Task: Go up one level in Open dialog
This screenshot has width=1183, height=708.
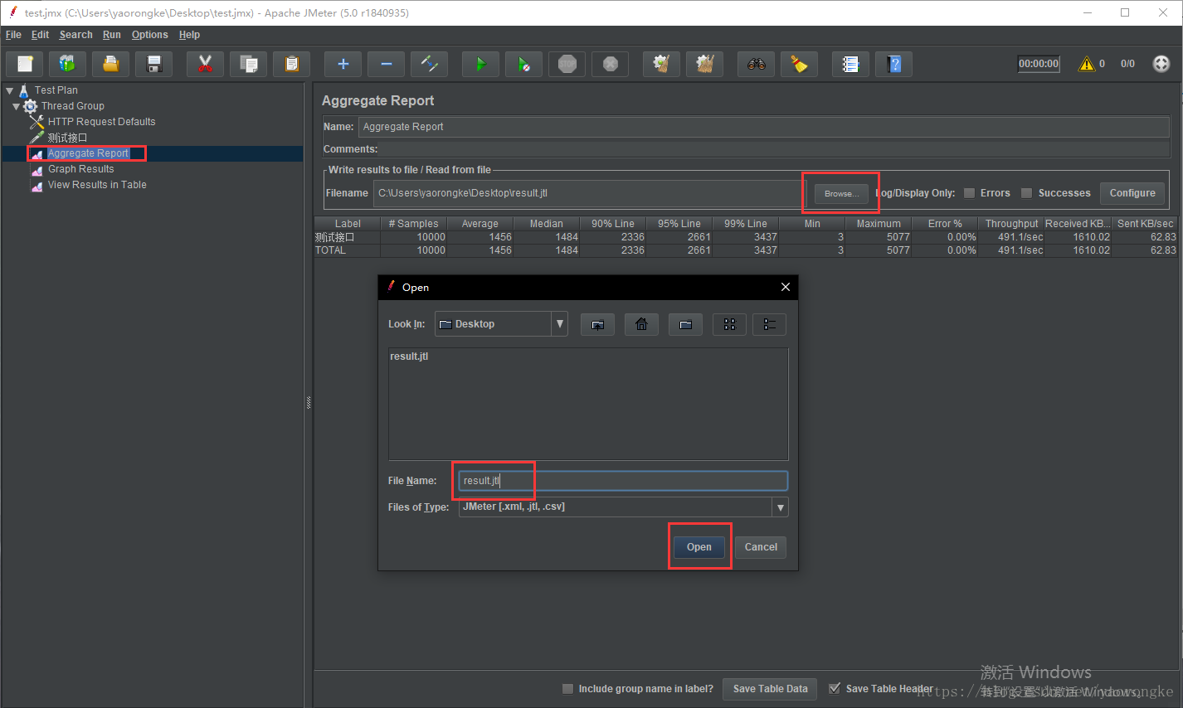Action: coord(597,324)
